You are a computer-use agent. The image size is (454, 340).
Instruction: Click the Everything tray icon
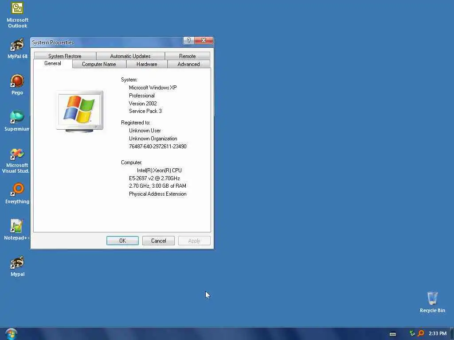421,333
